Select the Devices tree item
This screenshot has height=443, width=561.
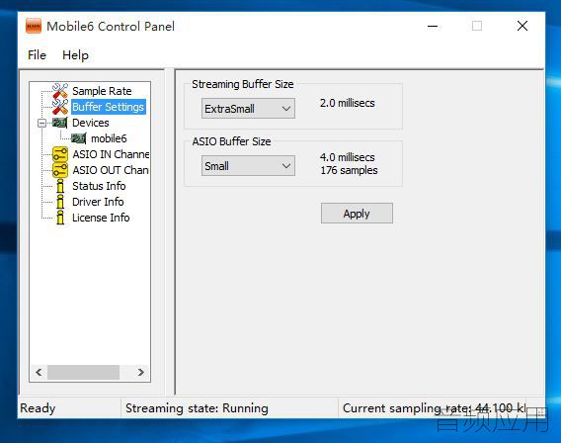[91, 123]
